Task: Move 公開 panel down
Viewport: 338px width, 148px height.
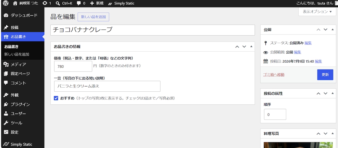Action: [326, 30]
